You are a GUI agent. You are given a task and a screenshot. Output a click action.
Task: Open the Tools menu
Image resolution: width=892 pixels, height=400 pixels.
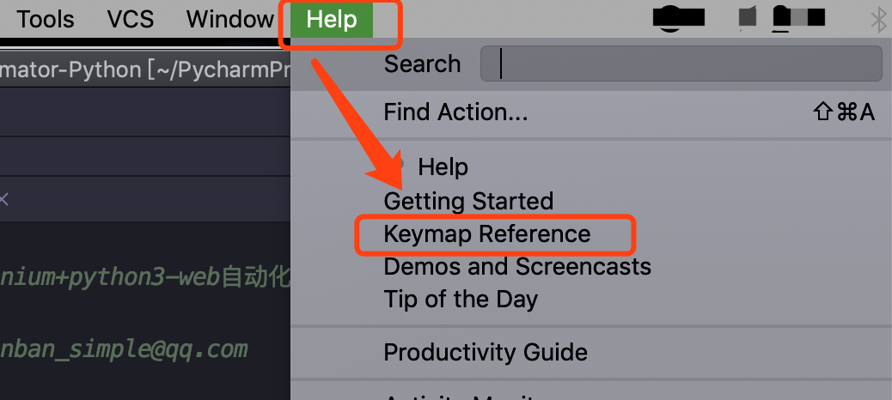pos(45,20)
